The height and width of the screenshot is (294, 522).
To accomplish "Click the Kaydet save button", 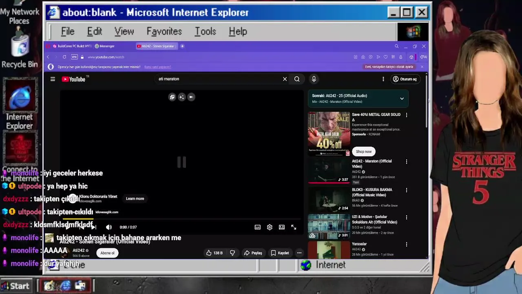I will (x=280, y=253).
